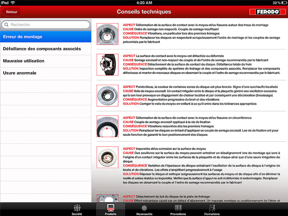Select Erreur de montage category
This screenshot has height=216, width=288.
45,37
